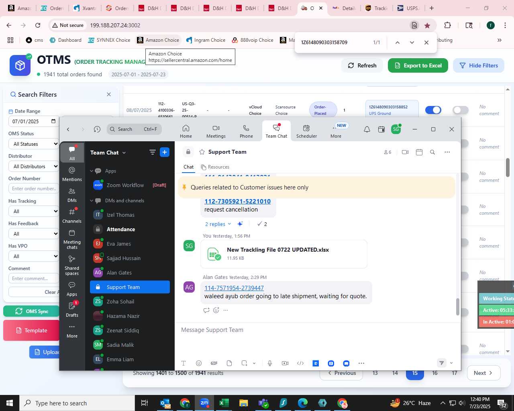Toggle the blue switch in the 1Z6148090303158852 row
Viewport: 514px width, 411px height.
(433, 110)
